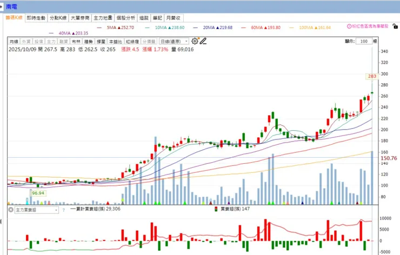Click the 5MA 252.70 legend

[x=116, y=28]
